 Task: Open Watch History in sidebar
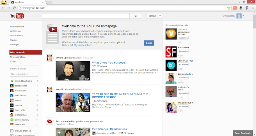click(x=17, y=36)
